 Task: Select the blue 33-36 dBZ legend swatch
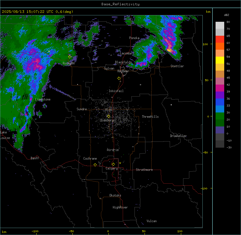click(x=220, y=102)
